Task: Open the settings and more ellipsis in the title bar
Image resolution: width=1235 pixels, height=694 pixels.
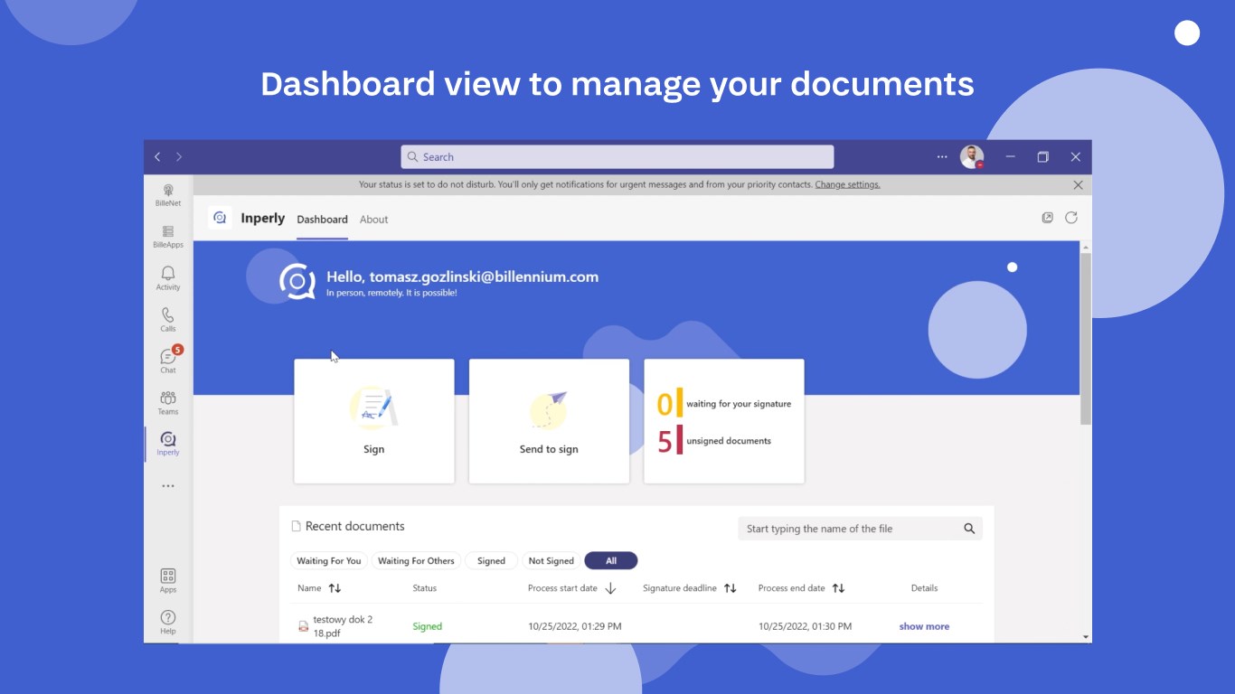Action: 943,156
